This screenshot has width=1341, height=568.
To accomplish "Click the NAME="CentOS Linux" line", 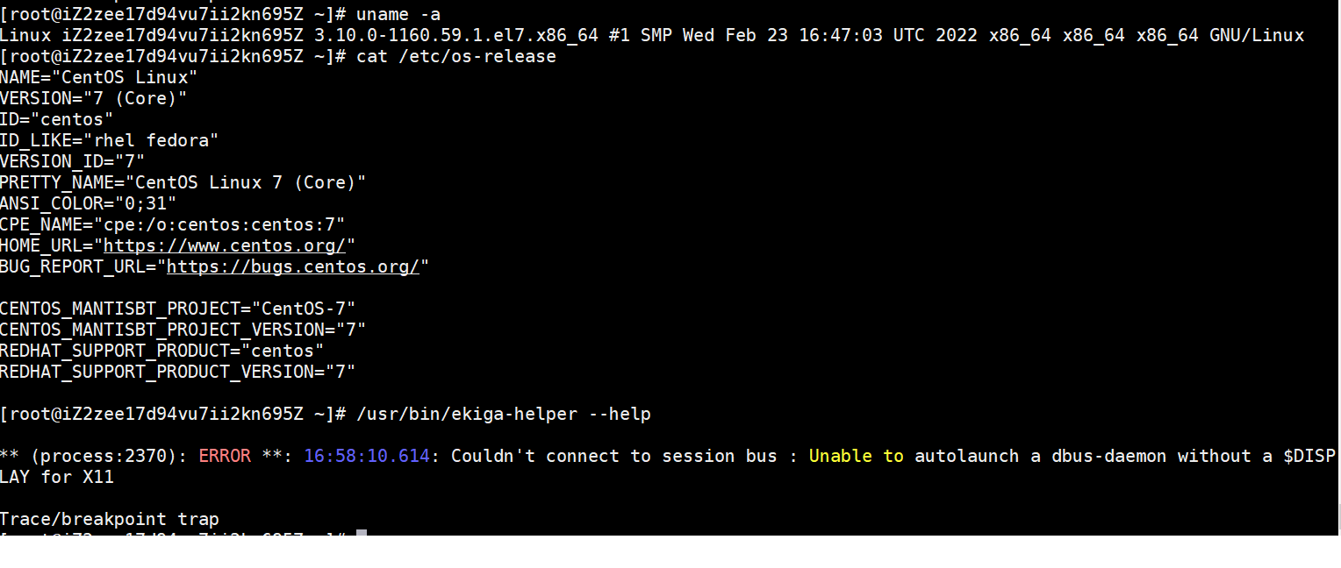I will [x=98, y=77].
